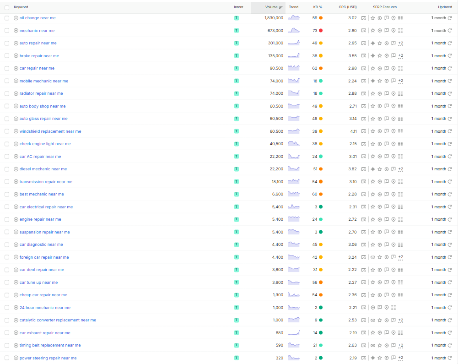Click local pack pin icon in auto body shop row

point(393,106)
